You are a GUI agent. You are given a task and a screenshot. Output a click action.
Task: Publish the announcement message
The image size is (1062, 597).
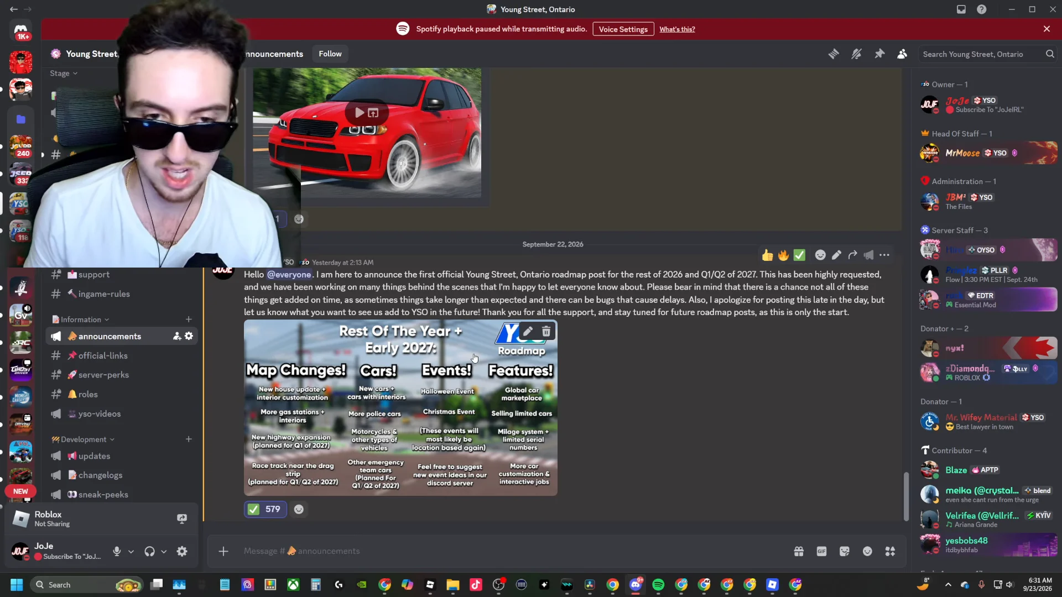(868, 255)
